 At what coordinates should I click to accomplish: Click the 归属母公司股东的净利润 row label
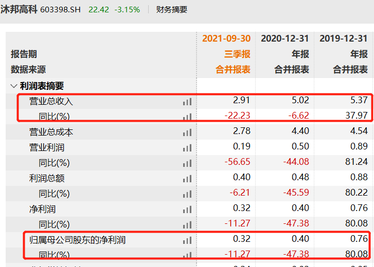(77, 240)
